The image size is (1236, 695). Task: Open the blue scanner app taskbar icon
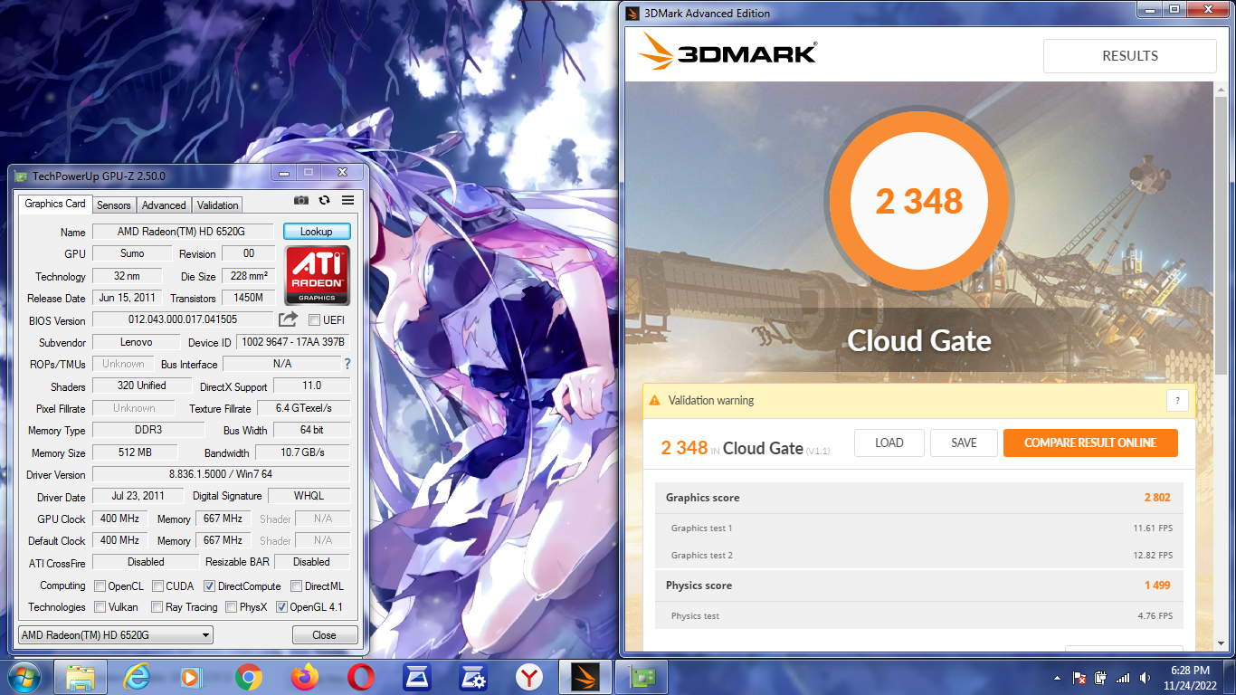point(417,677)
